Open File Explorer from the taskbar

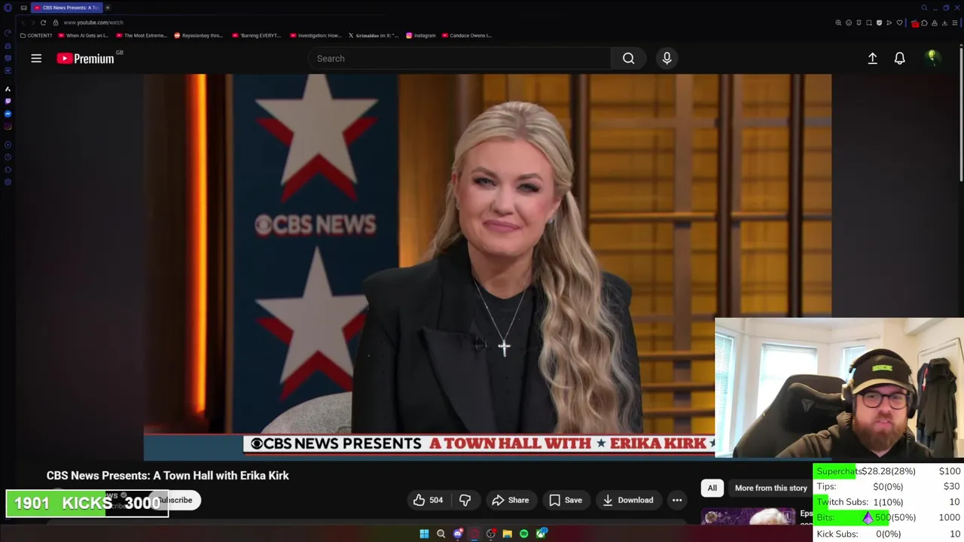(x=508, y=534)
